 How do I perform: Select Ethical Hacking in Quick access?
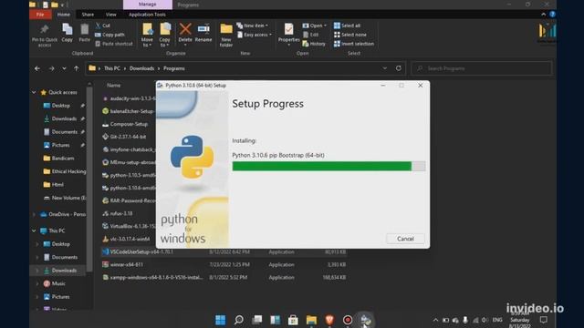[x=65, y=171]
